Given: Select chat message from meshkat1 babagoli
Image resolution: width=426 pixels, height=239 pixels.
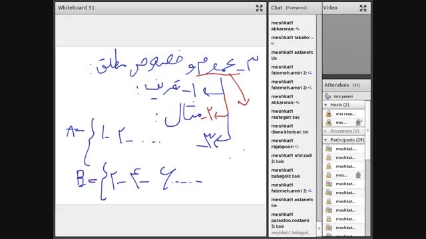Looking at the screenshot, I should (x=286, y=173).
